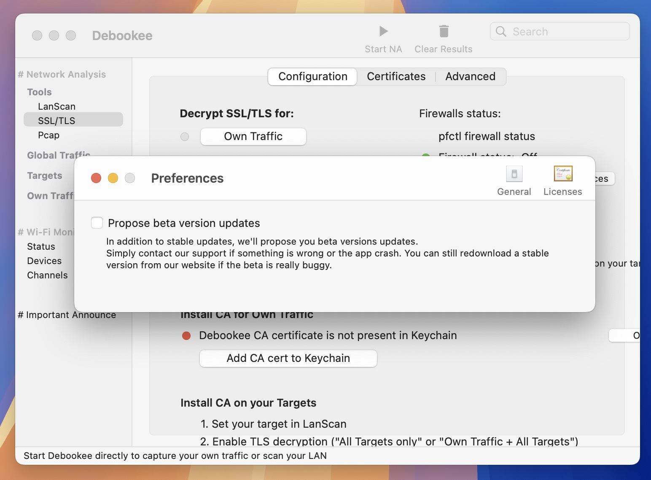Click the Debookee CA certificate not present message
The width and height of the screenshot is (651, 480).
point(328,335)
